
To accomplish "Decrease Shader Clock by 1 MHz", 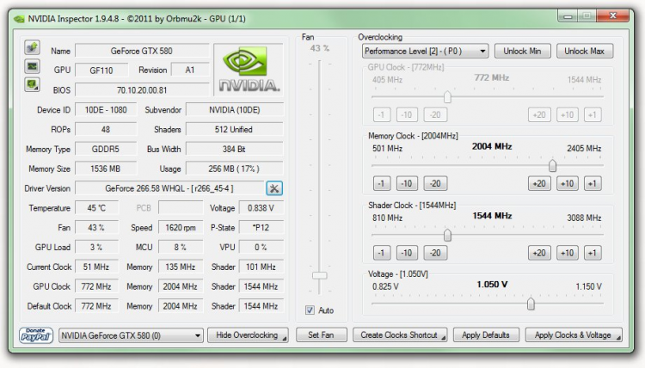I will pos(382,253).
